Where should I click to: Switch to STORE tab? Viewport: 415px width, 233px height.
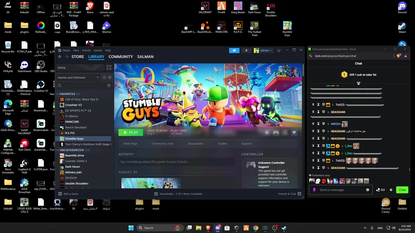tap(78, 57)
